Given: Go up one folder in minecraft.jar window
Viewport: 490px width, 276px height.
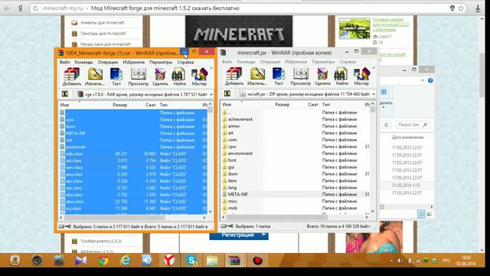Looking at the screenshot, I should tap(227, 94).
